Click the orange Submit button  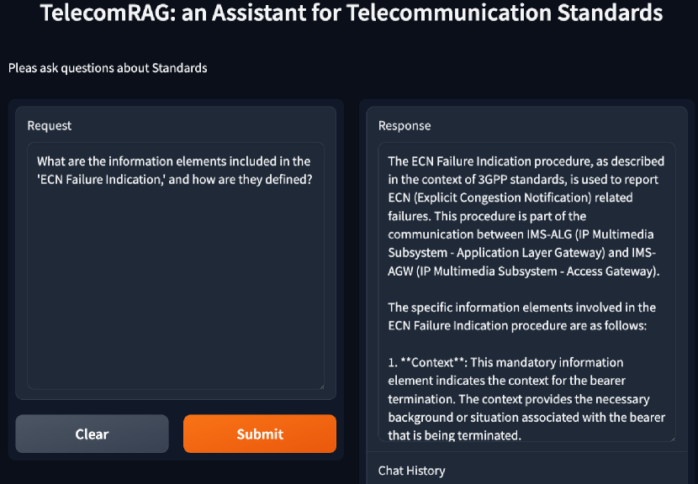click(259, 434)
